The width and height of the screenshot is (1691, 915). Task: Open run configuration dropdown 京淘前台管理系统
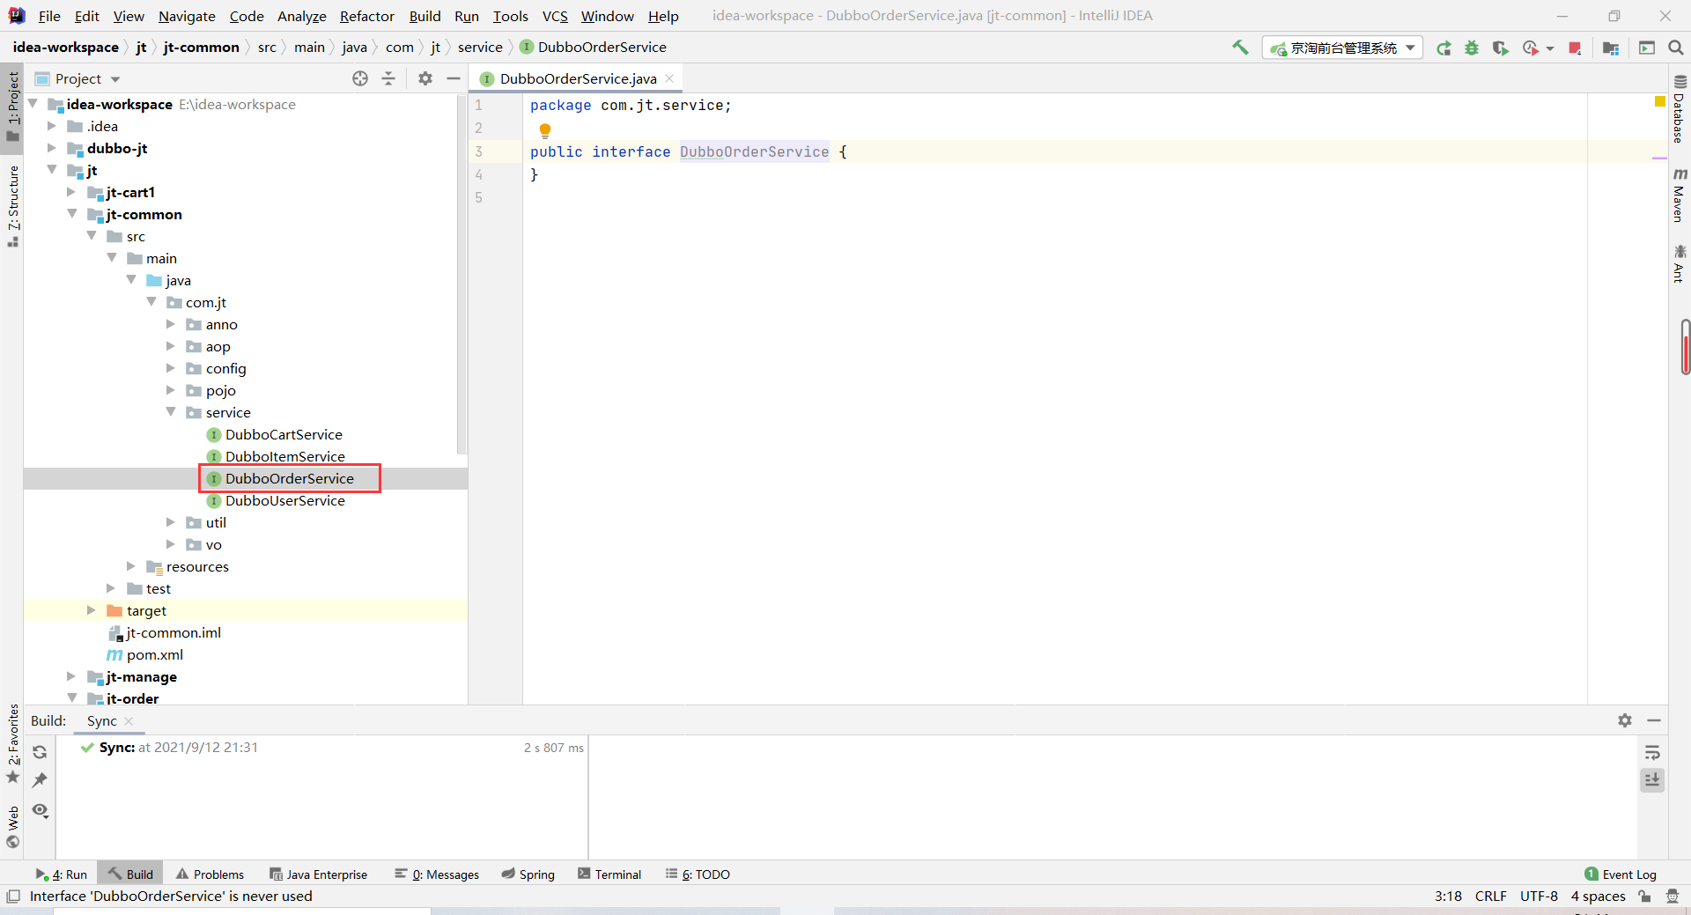pos(1343,48)
